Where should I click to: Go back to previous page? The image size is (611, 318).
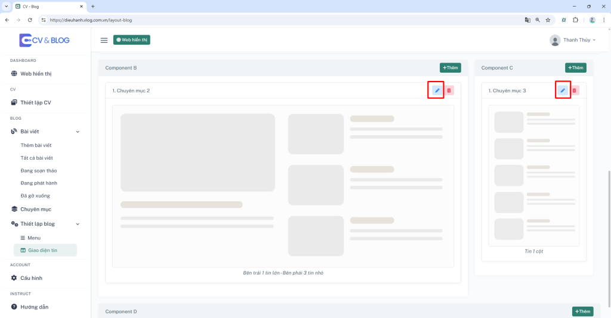point(7,20)
